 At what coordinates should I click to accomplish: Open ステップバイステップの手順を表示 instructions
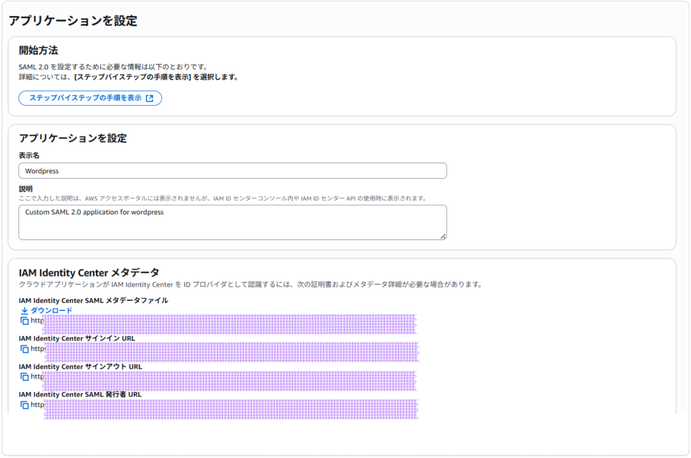tap(85, 98)
